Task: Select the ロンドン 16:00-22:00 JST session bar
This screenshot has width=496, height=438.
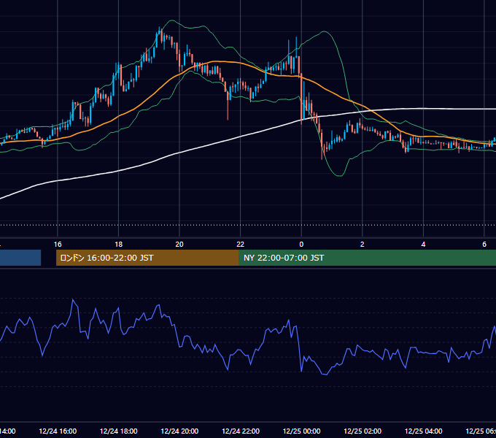Action: [x=147, y=258]
